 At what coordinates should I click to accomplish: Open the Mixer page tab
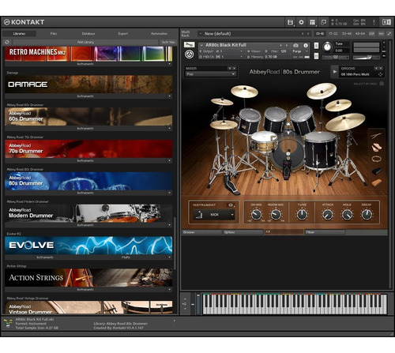325,232
